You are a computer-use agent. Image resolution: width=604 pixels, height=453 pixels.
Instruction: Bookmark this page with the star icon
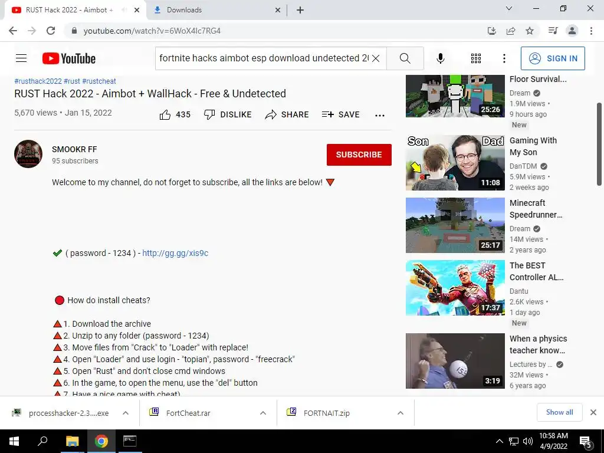pos(530,31)
